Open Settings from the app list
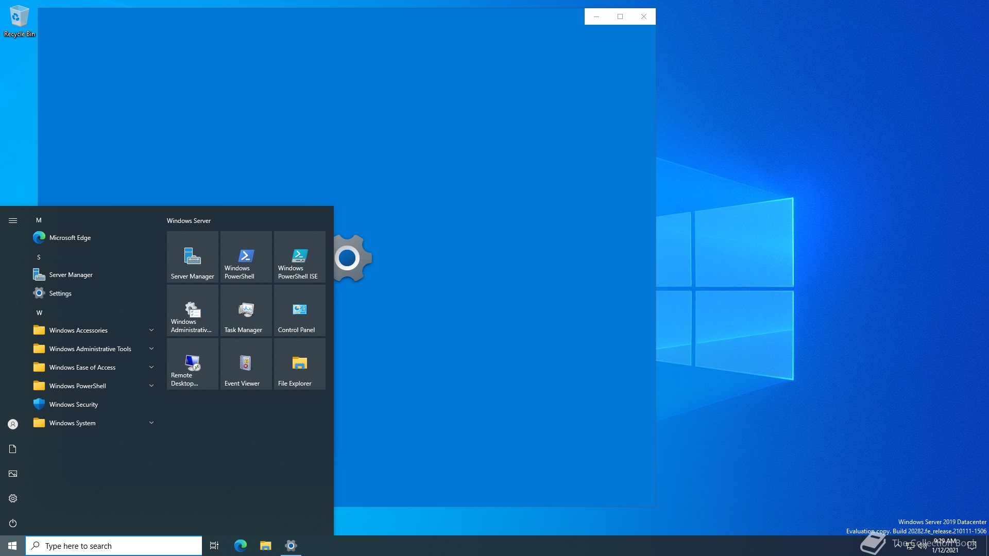Screen dimensions: 989x556 click(x=95, y=293)
